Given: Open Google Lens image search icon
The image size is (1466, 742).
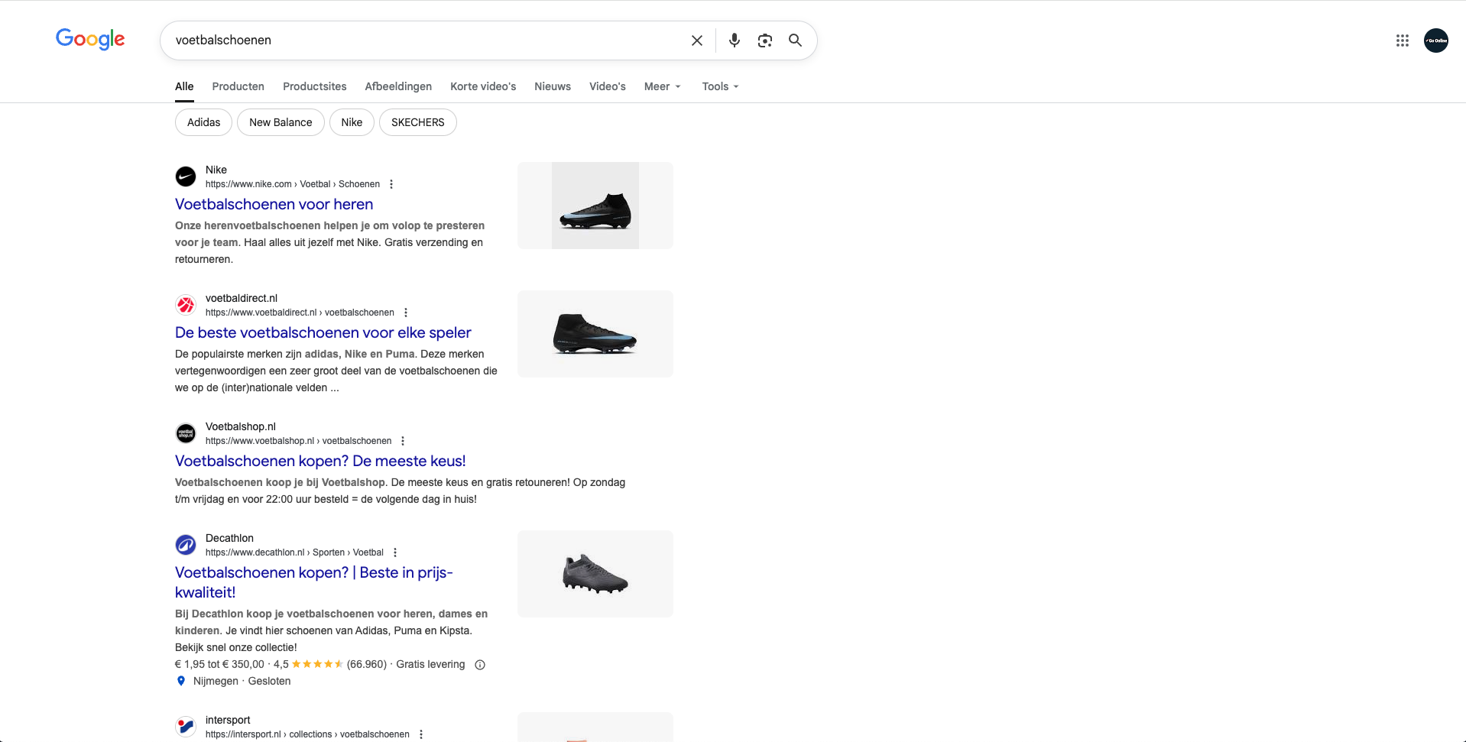Looking at the screenshot, I should click(x=764, y=41).
